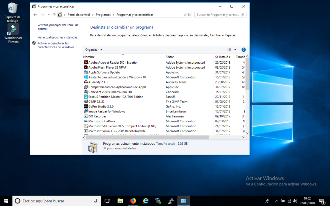
Task: Click the change view layout icon
Action: pyautogui.click(x=229, y=50)
